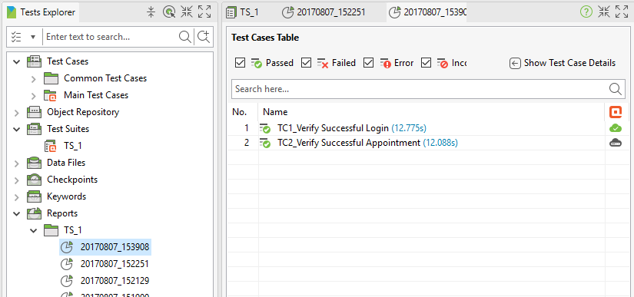The width and height of the screenshot is (634, 297).
Task: Click the Test Cases Table heading
Action: click(x=265, y=38)
